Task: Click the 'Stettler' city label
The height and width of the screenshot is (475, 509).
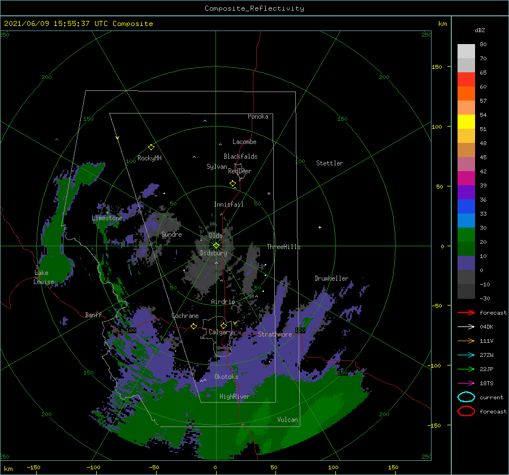Action: 330,163
